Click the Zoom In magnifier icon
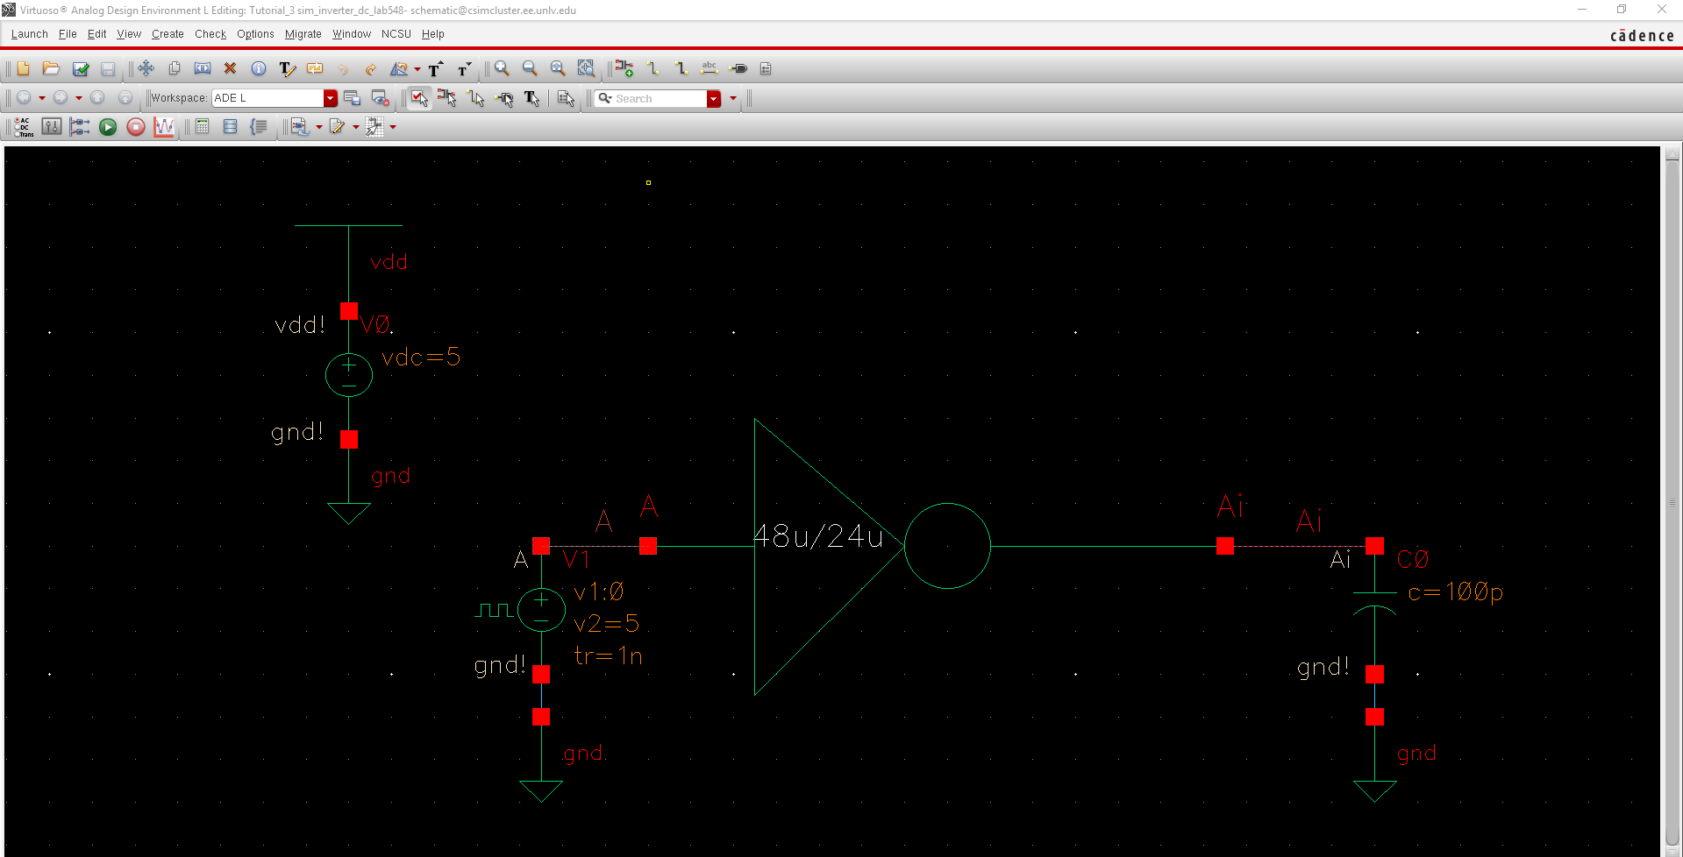 click(502, 68)
